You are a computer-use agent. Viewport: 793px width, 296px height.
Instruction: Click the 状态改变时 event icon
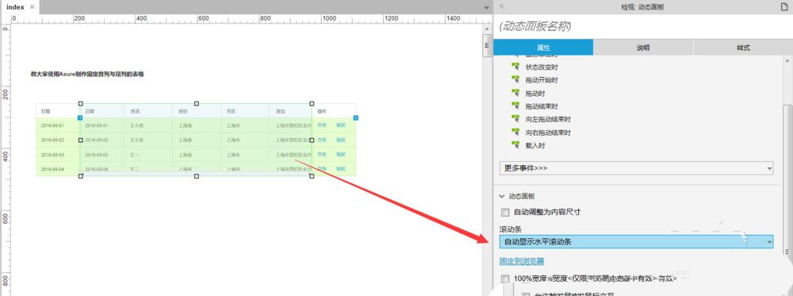[x=516, y=67]
